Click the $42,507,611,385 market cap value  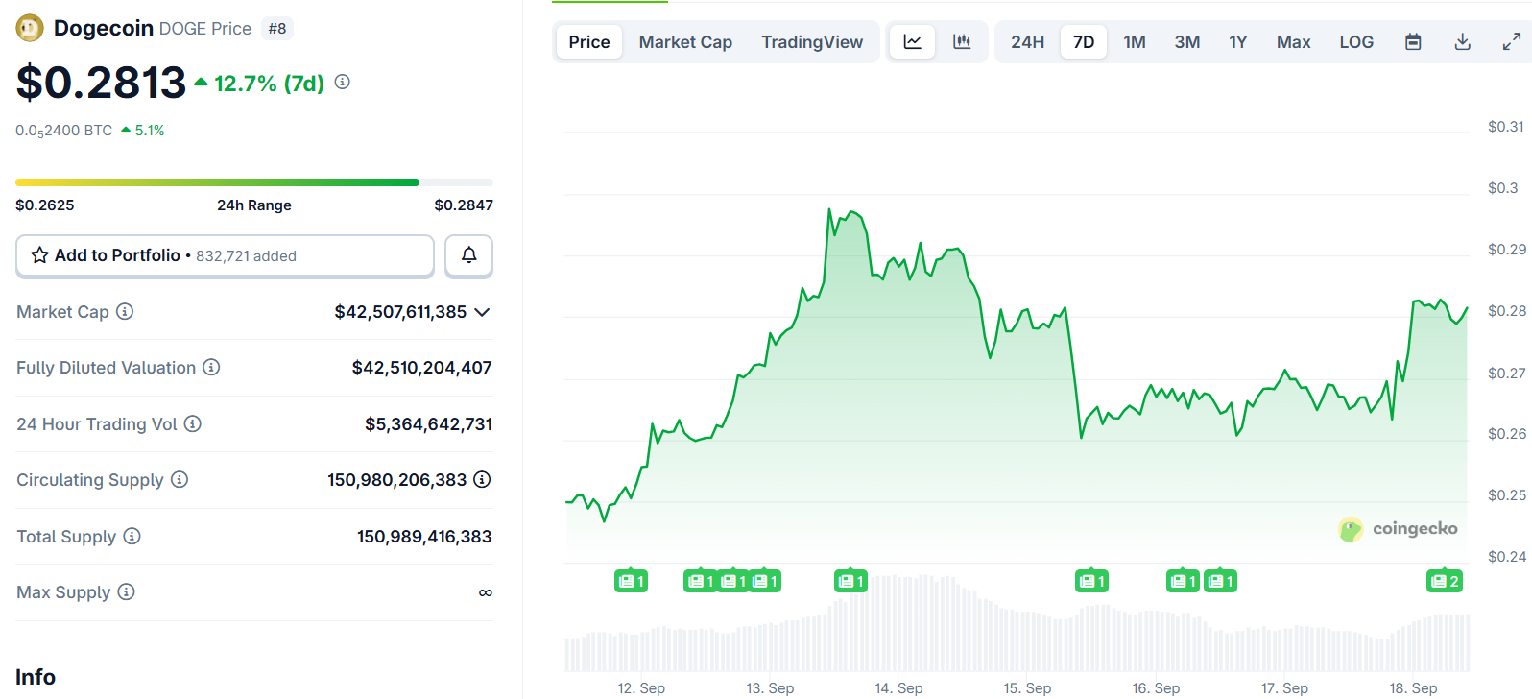click(400, 312)
